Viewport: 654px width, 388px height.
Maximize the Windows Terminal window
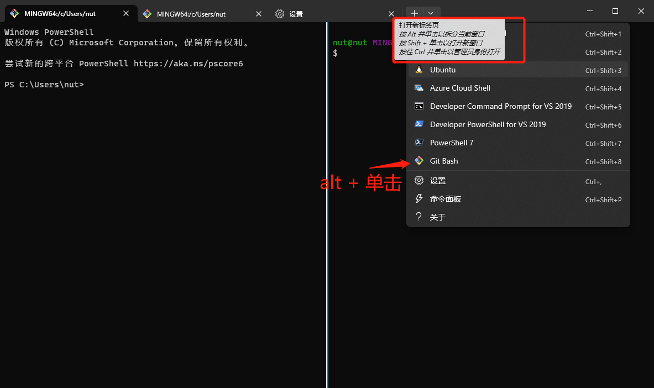click(x=615, y=11)
